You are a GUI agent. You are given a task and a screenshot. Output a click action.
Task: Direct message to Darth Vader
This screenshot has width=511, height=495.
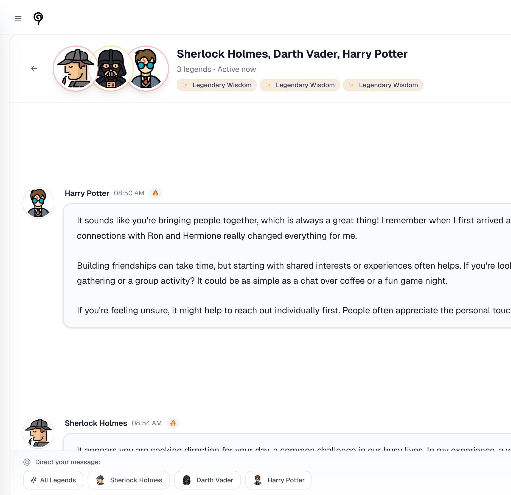(x=207, y=480)
